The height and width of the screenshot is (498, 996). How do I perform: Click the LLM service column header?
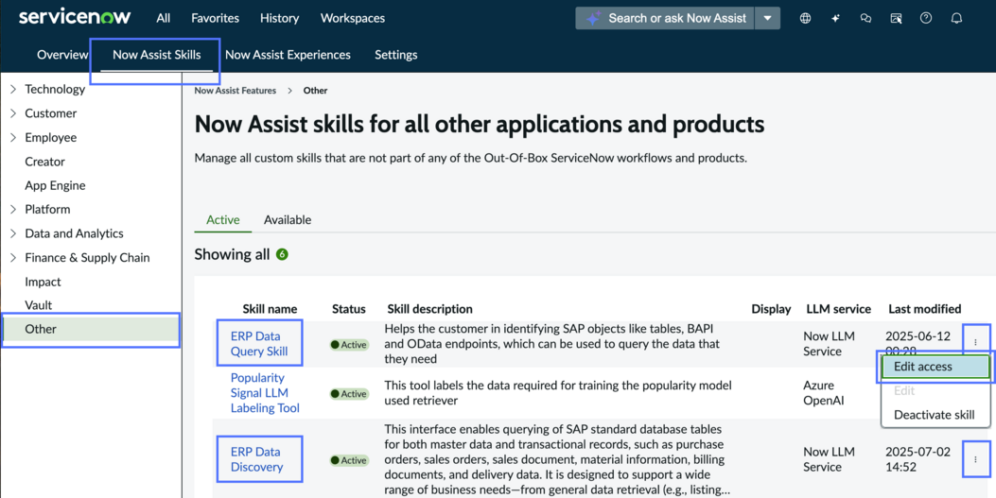point(838,309)
